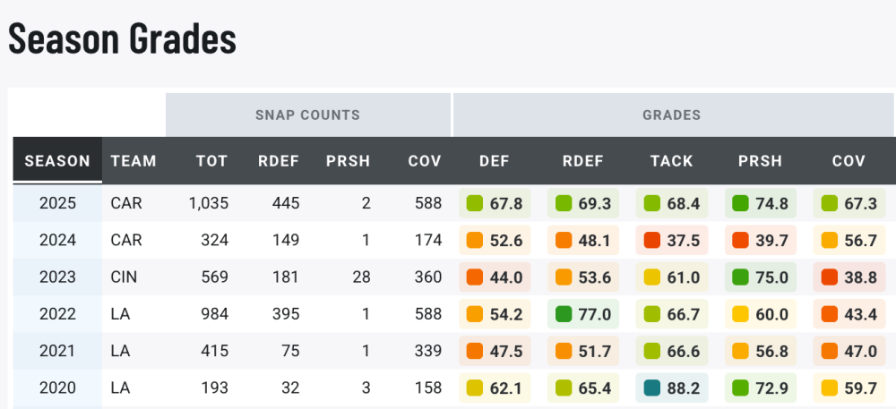The width and height of the screenshot is (896, 409).
Task: Click the 1,035 total snaps cell
Action: 209,203
